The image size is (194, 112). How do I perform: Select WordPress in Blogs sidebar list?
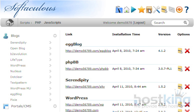click(18, 65)
